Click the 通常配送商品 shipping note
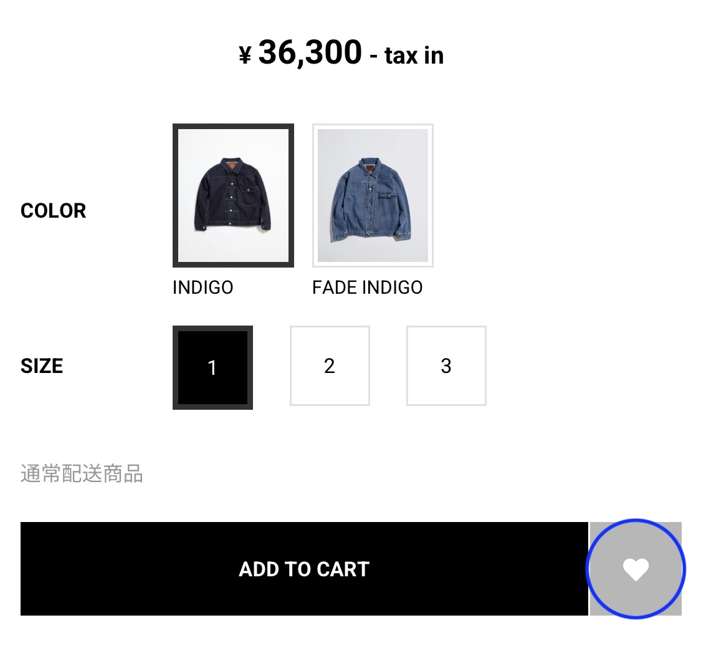This screenshot has width=701, height=653. click(82, 474)
